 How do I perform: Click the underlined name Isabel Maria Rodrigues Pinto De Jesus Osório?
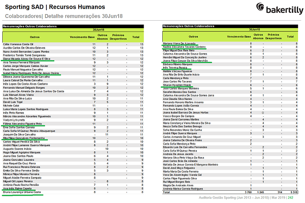click(x=31, y=73)
